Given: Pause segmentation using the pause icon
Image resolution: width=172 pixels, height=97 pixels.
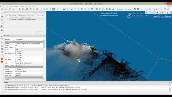Looking at the screenshot, I should [147, 13].
